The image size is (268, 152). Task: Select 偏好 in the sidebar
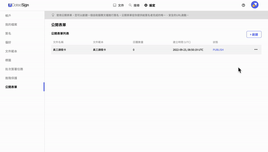(x=8, y=42)
